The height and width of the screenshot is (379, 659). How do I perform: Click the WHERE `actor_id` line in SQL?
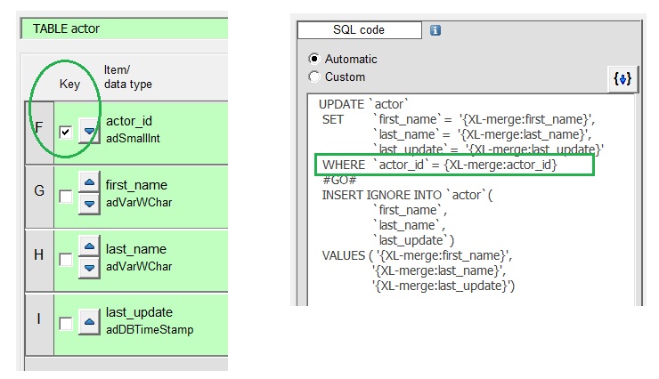pos(440,165)
